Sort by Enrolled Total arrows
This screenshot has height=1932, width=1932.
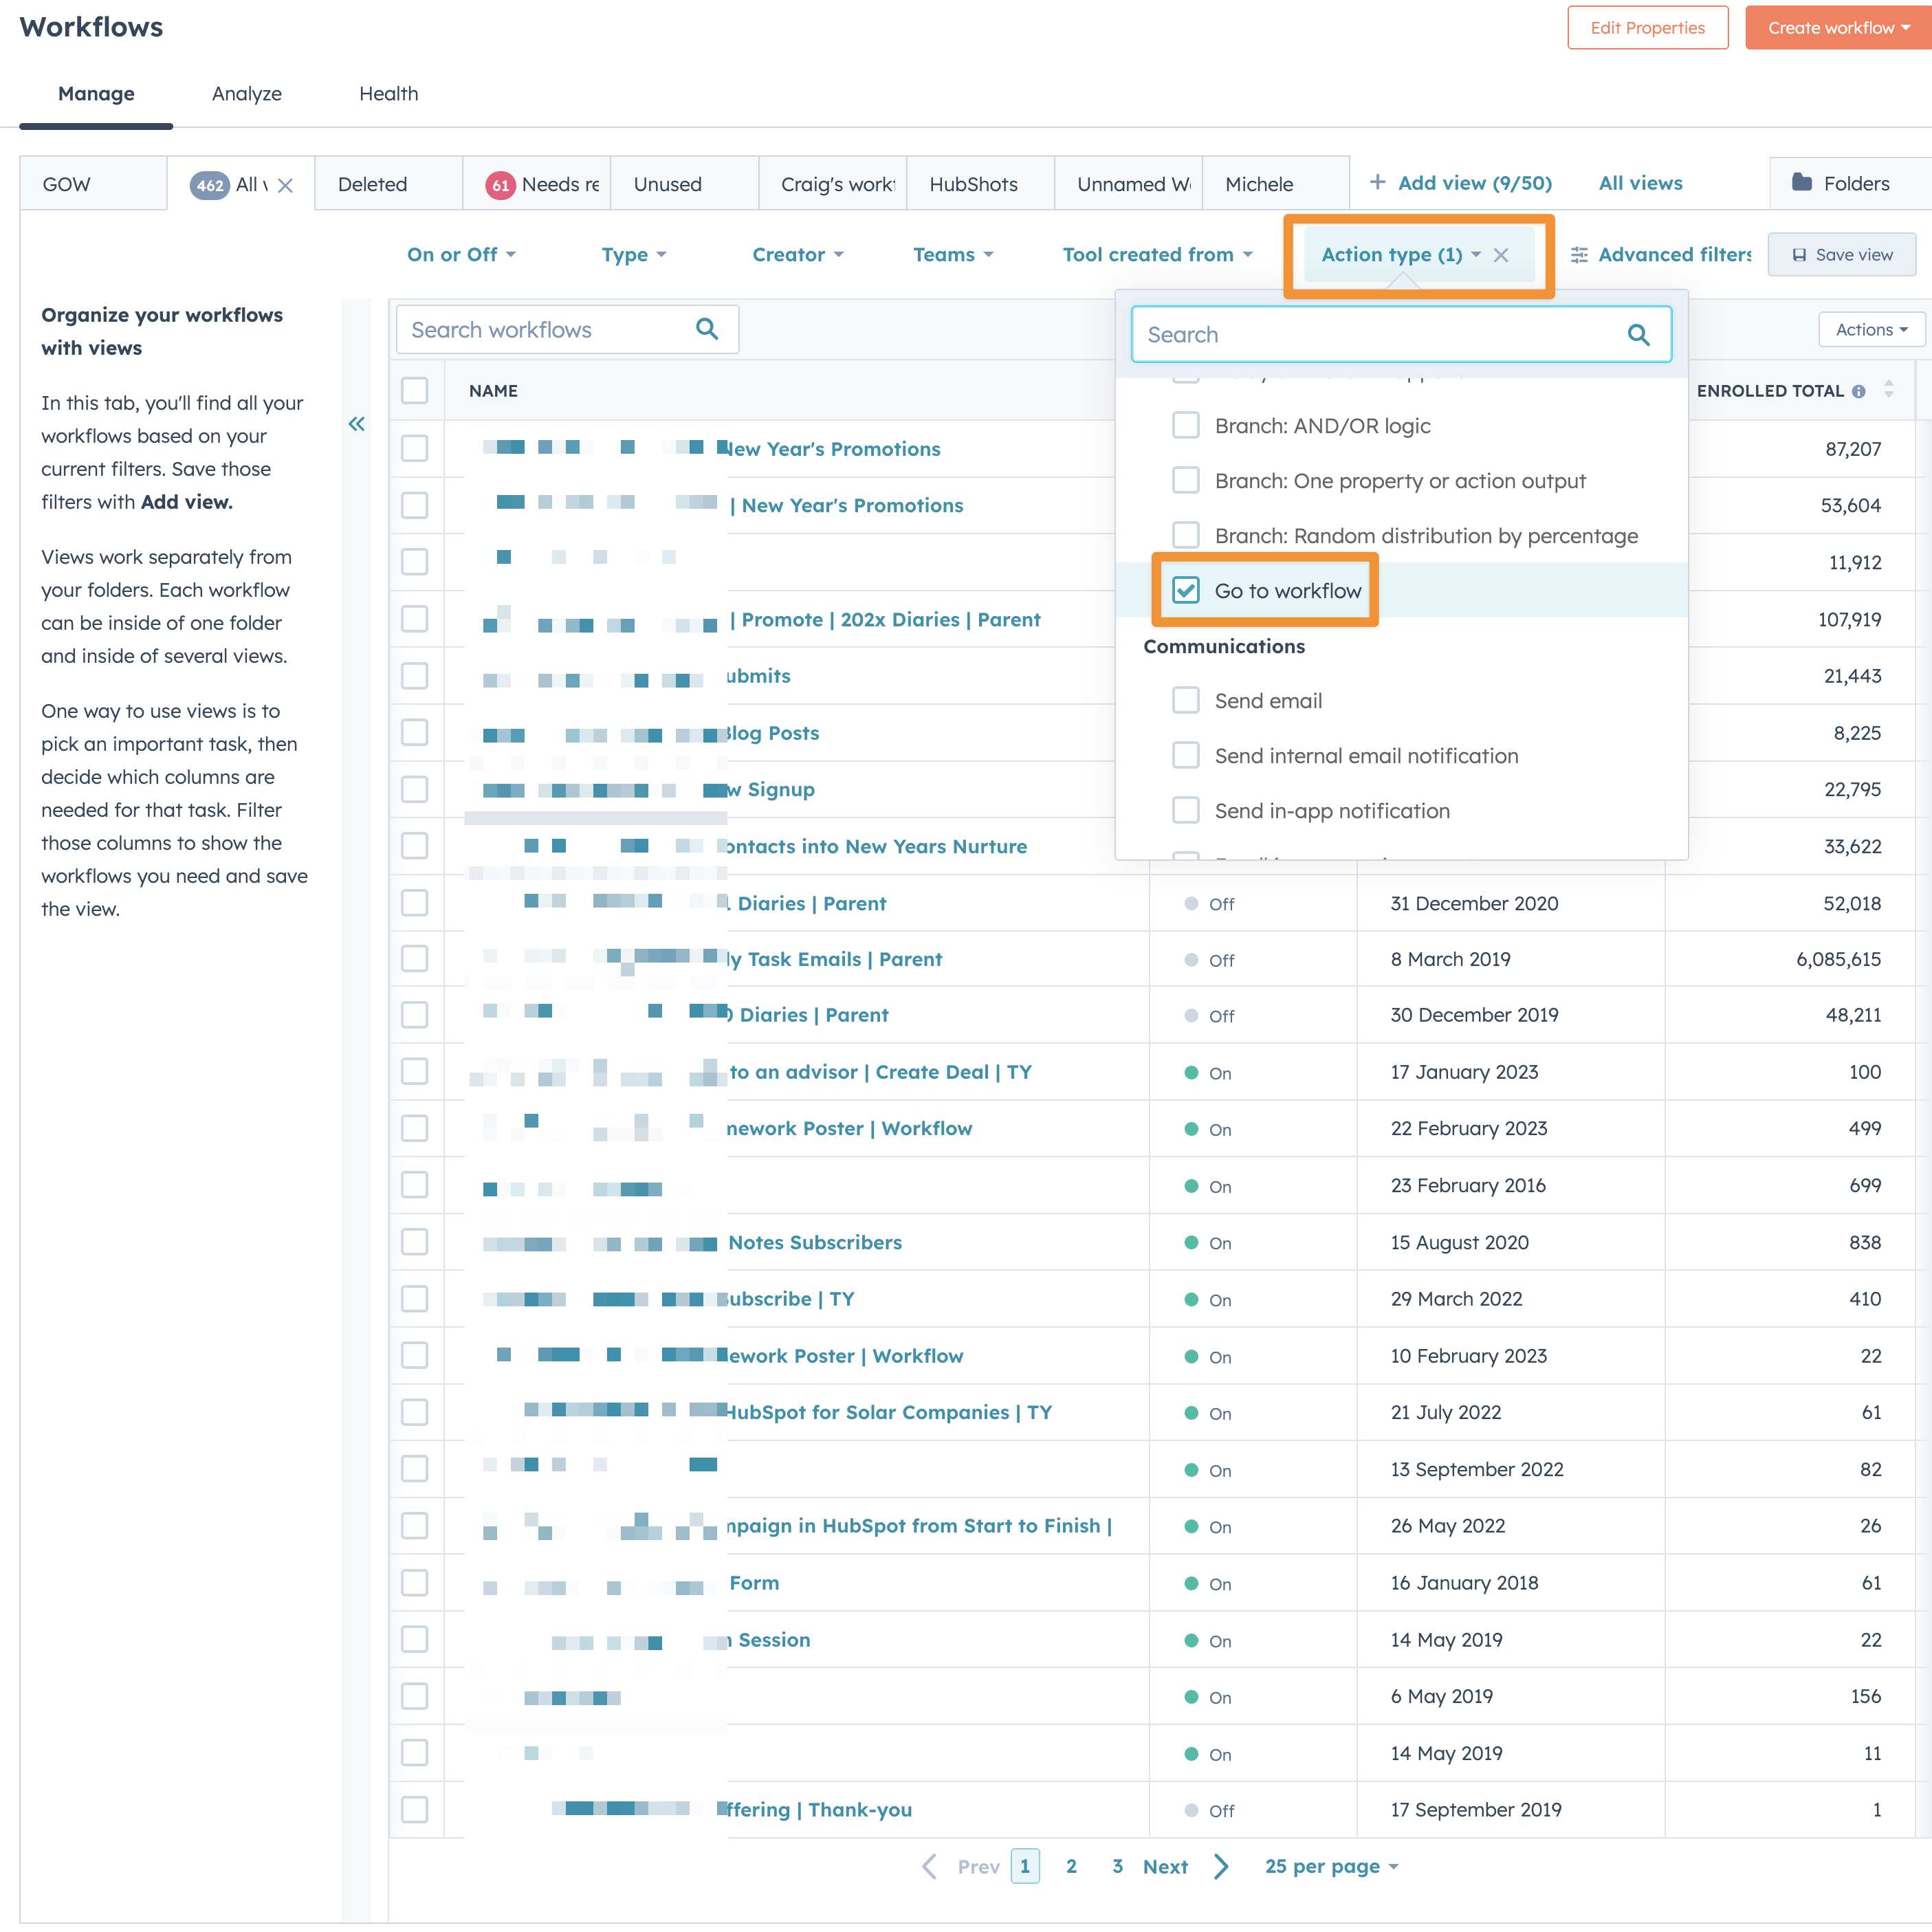pyautogui.click(x=1888, y=390)
